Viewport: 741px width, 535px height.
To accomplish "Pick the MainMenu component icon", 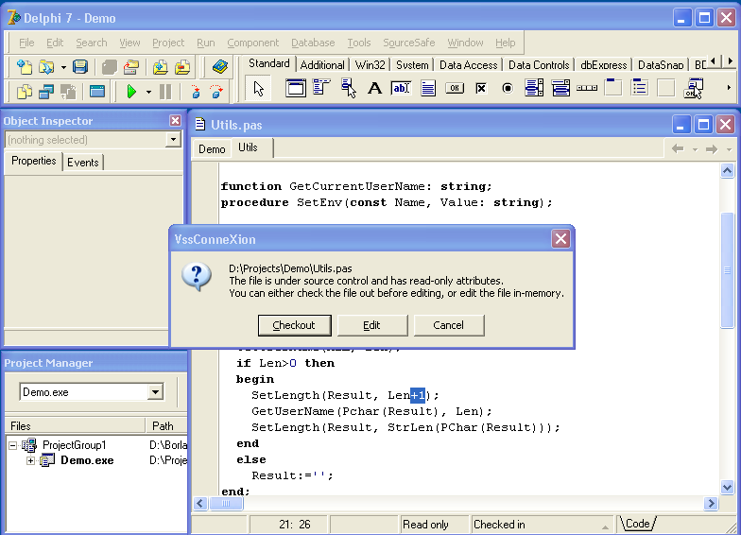I will click(x=320, y=89).
